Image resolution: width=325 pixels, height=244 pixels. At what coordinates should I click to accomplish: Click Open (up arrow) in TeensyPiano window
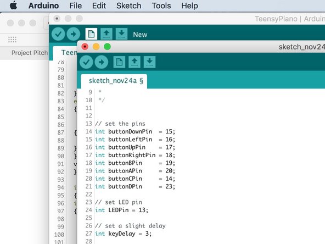[107, 34]
